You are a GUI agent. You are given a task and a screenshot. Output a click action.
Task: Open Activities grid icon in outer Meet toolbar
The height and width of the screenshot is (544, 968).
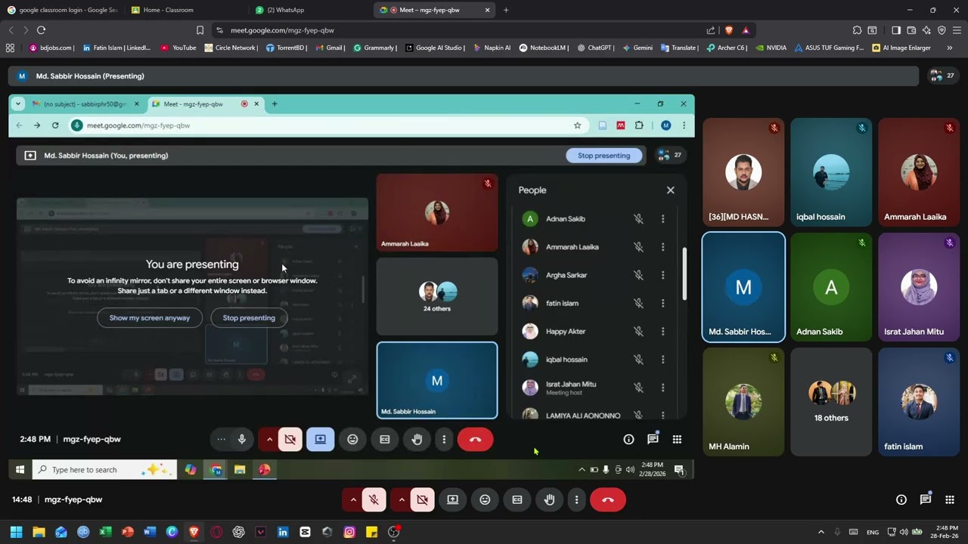[x=950, y=499]
